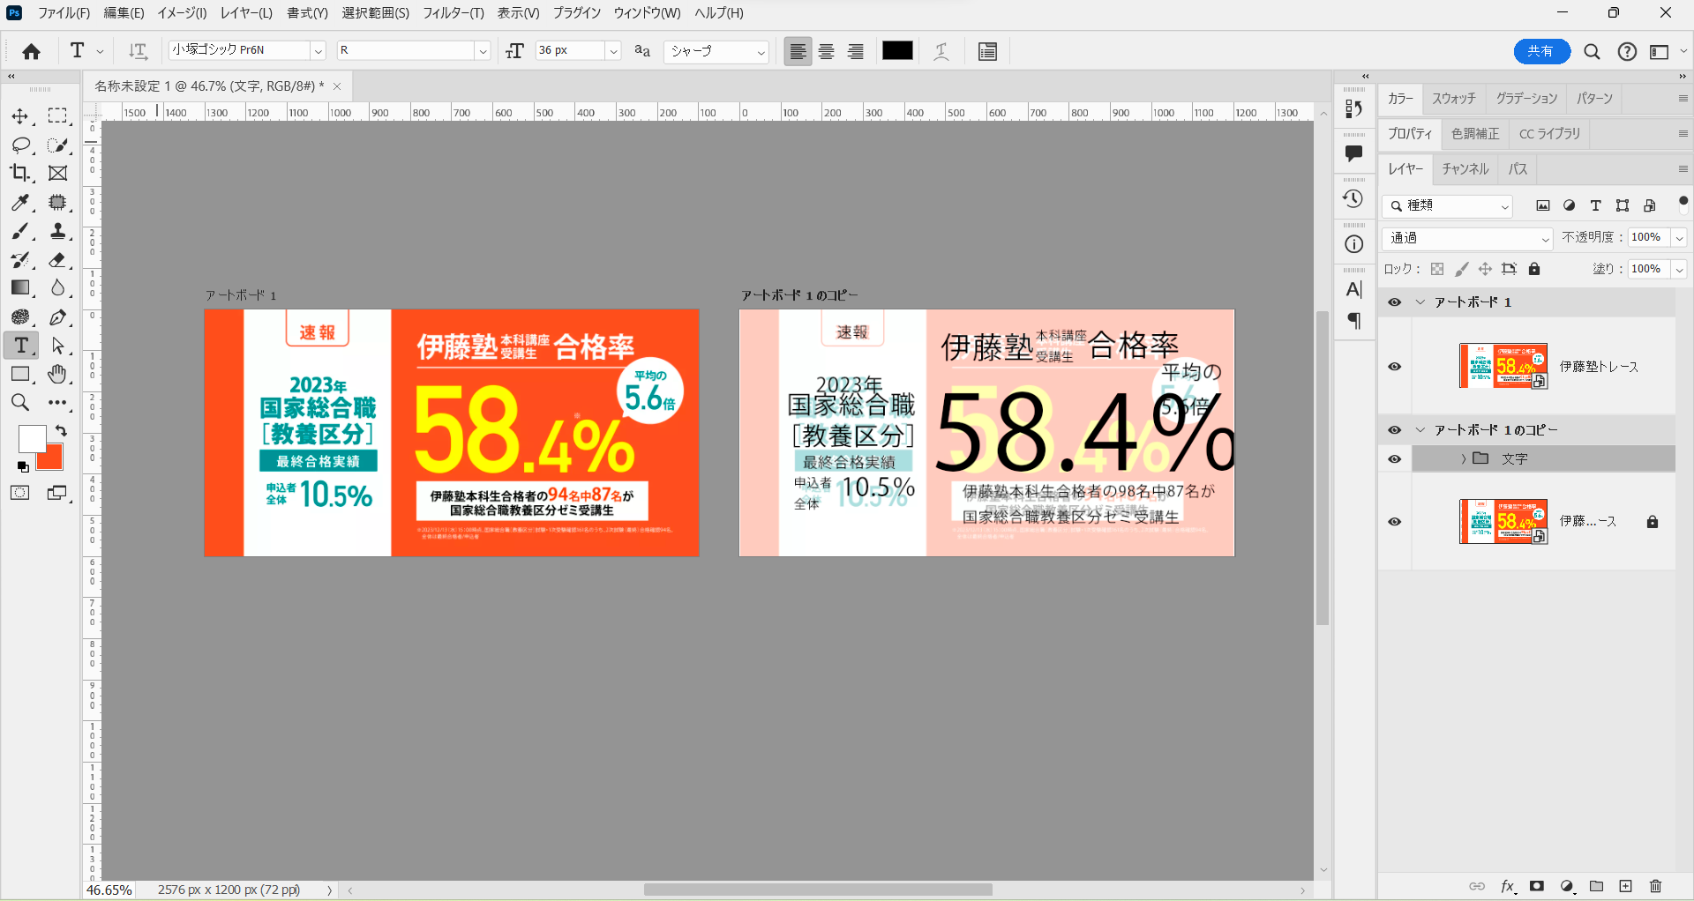1694x901 pixels.
Task: Open the レイヤー(L) menu
Action: coord(246,13)
